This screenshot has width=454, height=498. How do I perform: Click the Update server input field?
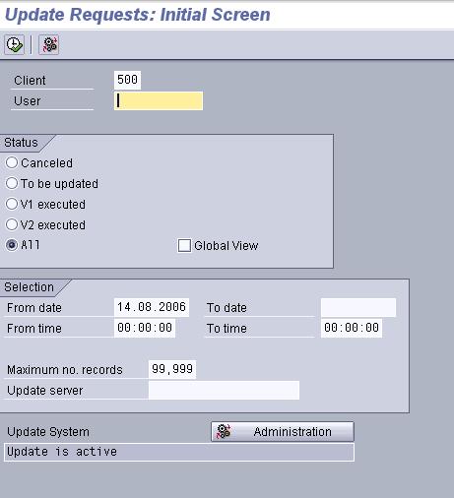click(224, 390)
